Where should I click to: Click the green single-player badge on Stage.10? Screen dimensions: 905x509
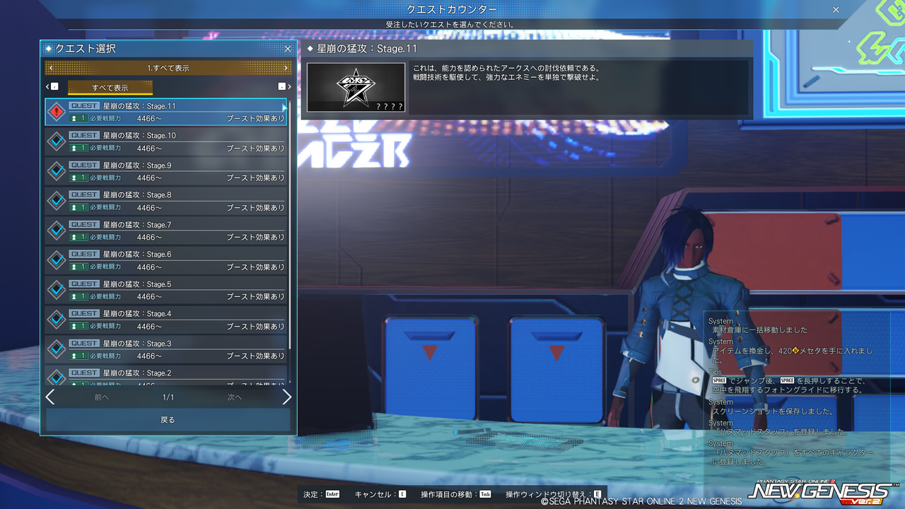point(78,148)
